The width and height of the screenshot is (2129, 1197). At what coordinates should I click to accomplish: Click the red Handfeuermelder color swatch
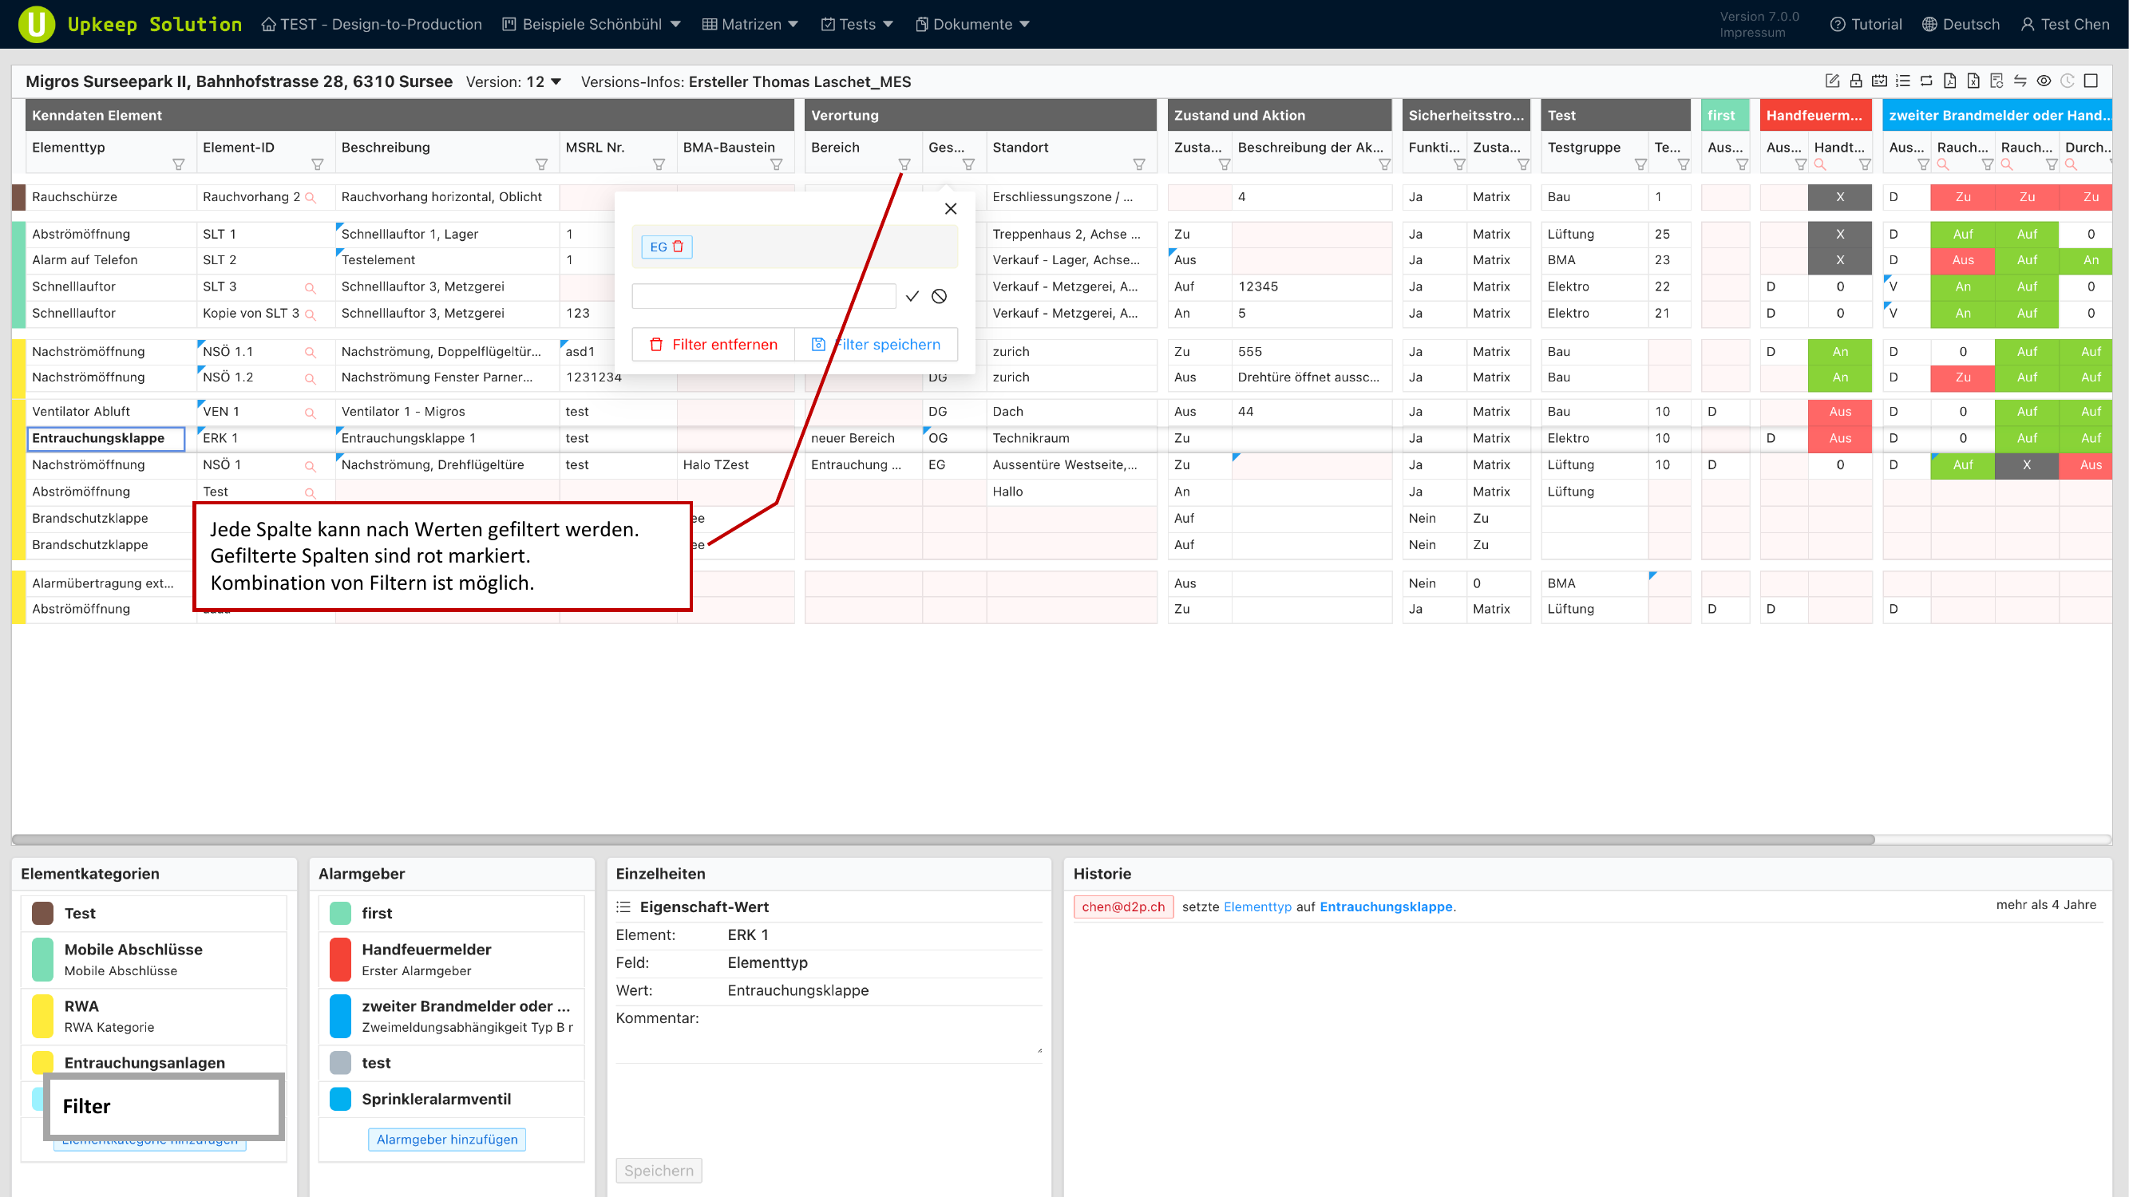point(340,959)
